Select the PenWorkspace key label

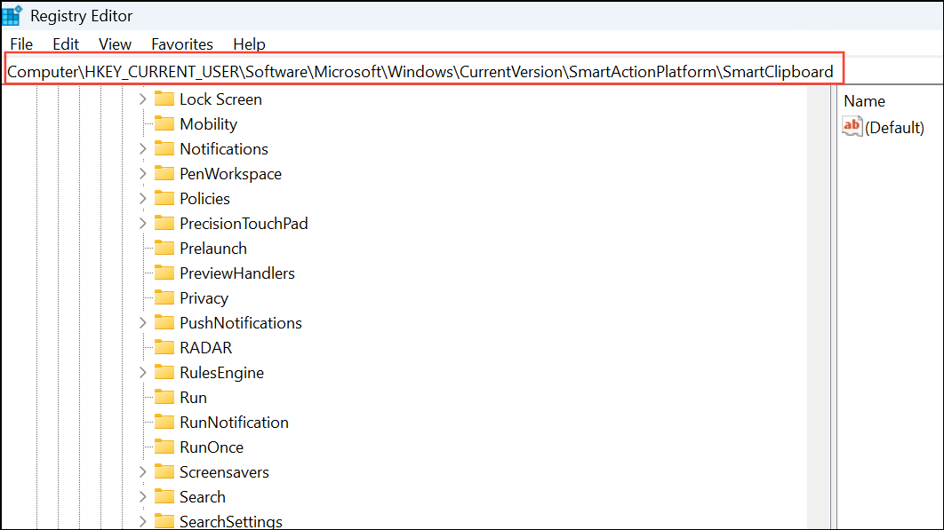[x=230, y=174]
